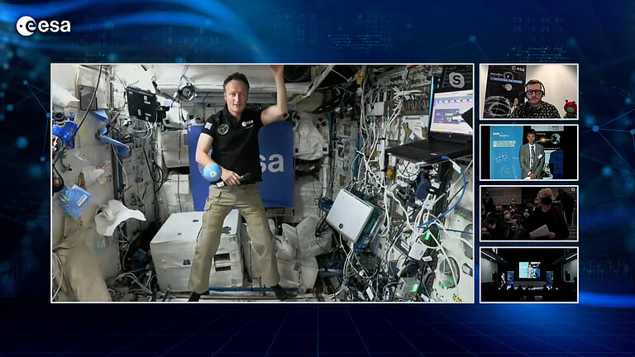The height and width of the screenshot is (357, 635).
Task: Click the mission patch on the astronaut's shirt
Action: coord(222,129)
